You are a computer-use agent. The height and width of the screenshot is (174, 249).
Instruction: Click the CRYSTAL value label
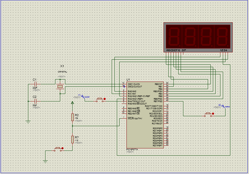[62, 72]
